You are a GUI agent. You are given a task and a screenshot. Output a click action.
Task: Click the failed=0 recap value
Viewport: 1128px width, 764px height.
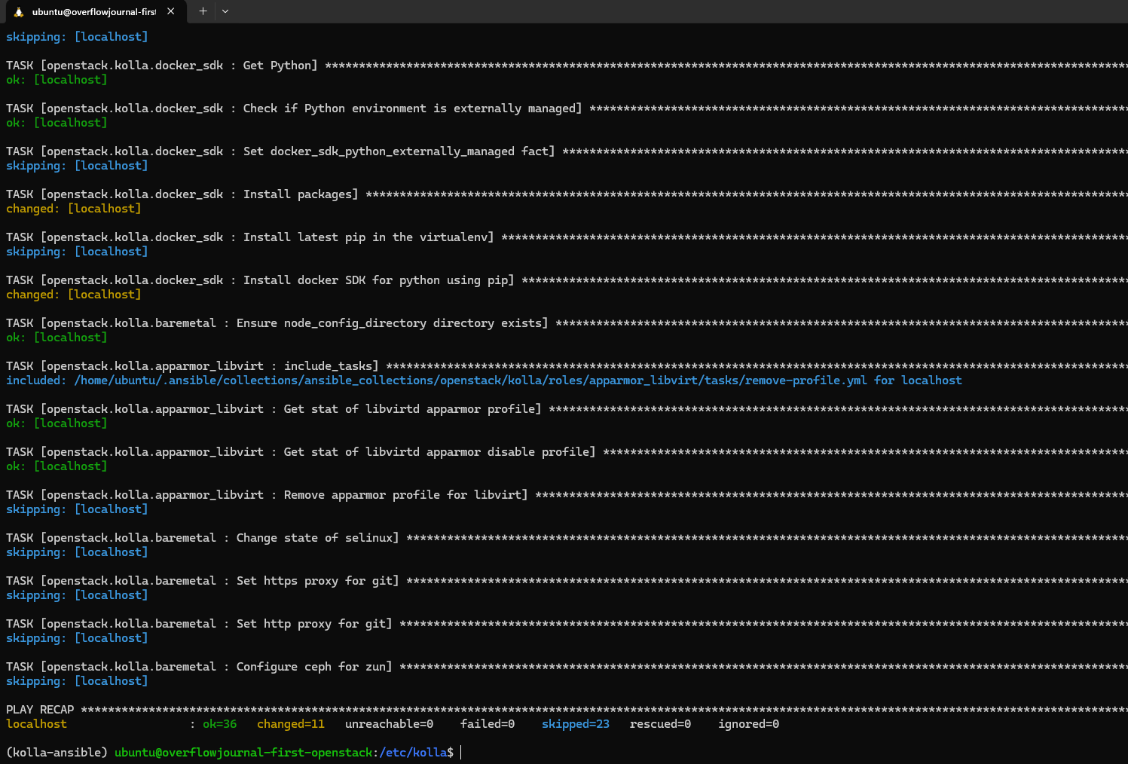click(488, 724)
